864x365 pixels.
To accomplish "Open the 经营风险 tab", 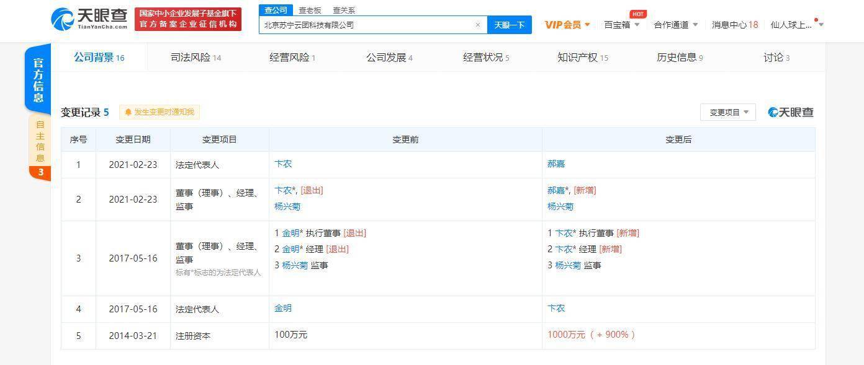I will pyautogui.click(x=292, y=58).
